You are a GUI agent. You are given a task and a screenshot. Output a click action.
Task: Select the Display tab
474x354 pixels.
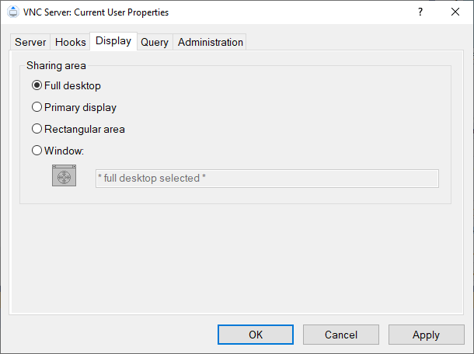point(113,41)
